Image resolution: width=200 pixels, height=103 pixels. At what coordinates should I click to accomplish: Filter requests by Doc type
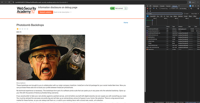[x=158, y=16]
